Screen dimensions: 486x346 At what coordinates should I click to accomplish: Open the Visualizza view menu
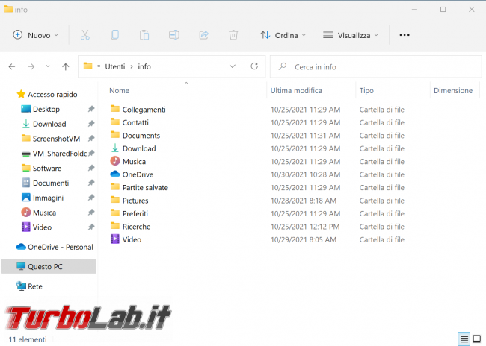[351, 35]
